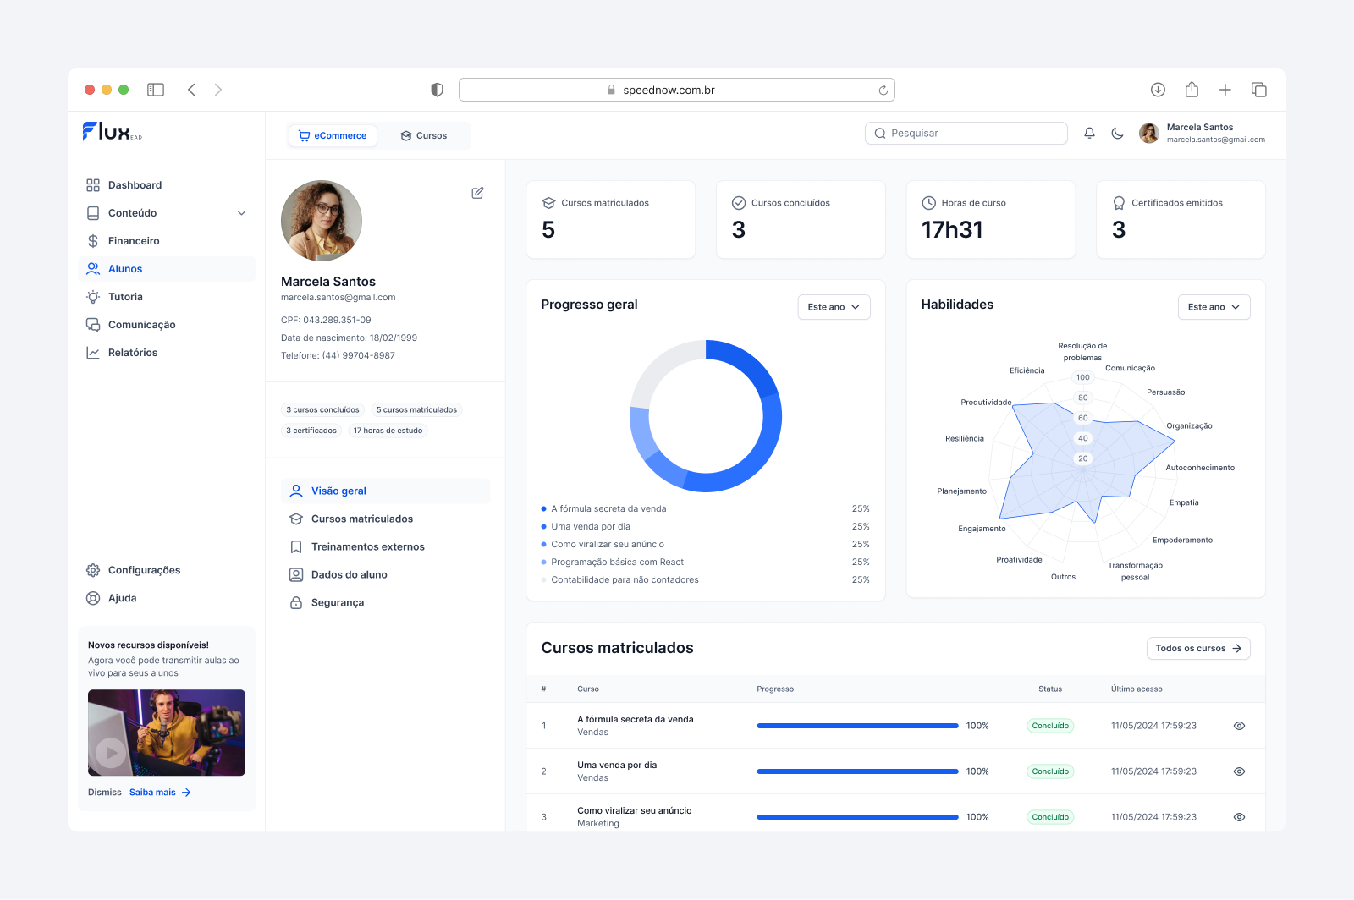Select the Tutoria sidebar item

click(127, 296)
